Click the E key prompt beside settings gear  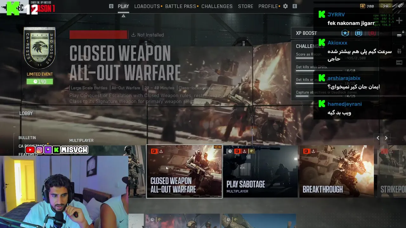coord(295,6)
